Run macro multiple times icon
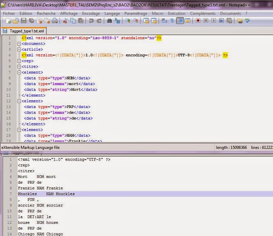 pos(222,21)
